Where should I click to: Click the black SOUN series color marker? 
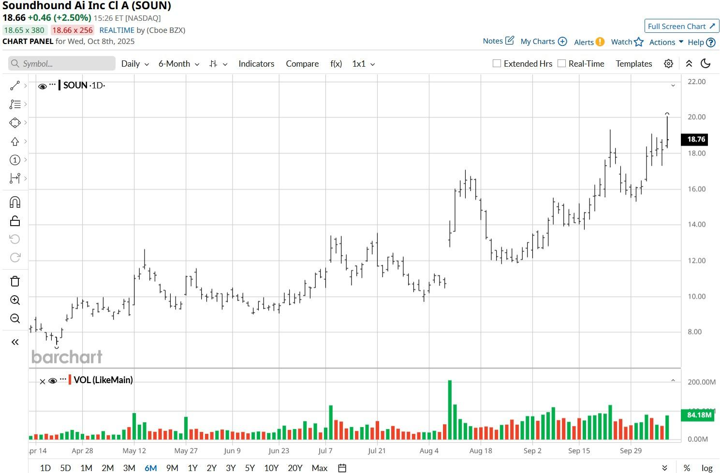click(59, 86)
